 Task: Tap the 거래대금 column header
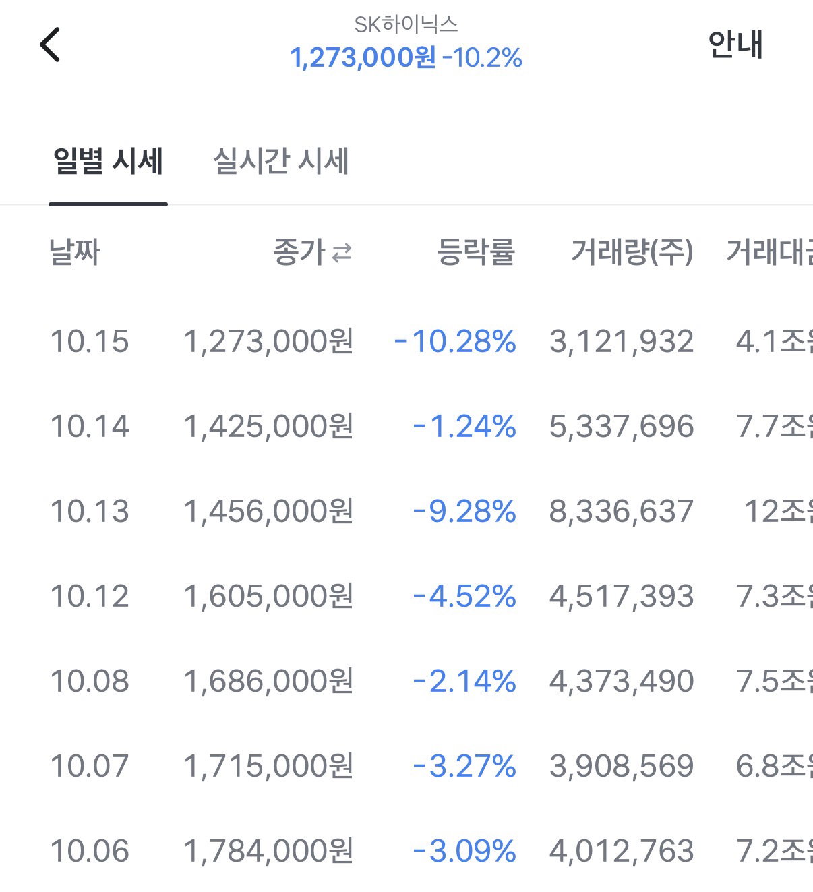pos(769,253)
